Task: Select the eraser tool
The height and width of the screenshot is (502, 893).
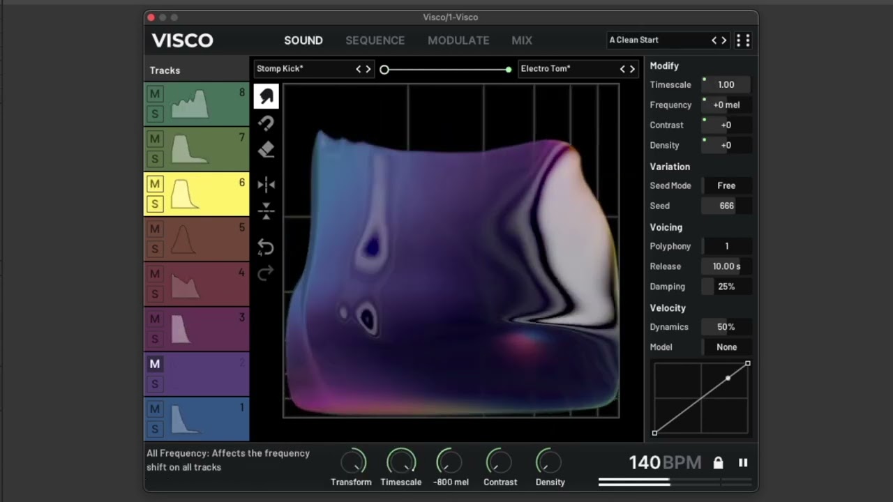Action: point(266,150)
